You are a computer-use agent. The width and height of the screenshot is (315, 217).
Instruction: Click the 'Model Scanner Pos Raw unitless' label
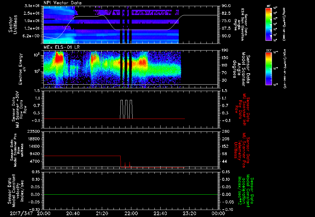pyautogui.click(x=17, y=150)
